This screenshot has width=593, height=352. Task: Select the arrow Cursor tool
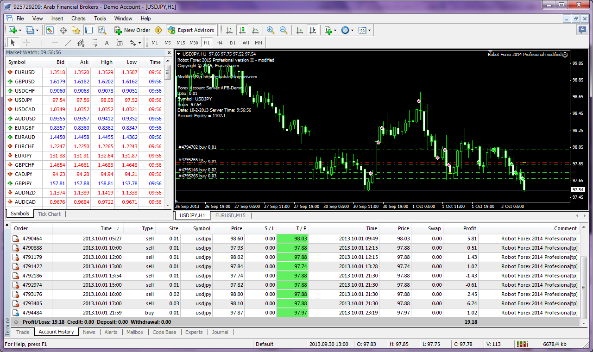pyautogui.click(x=13, y=43)
